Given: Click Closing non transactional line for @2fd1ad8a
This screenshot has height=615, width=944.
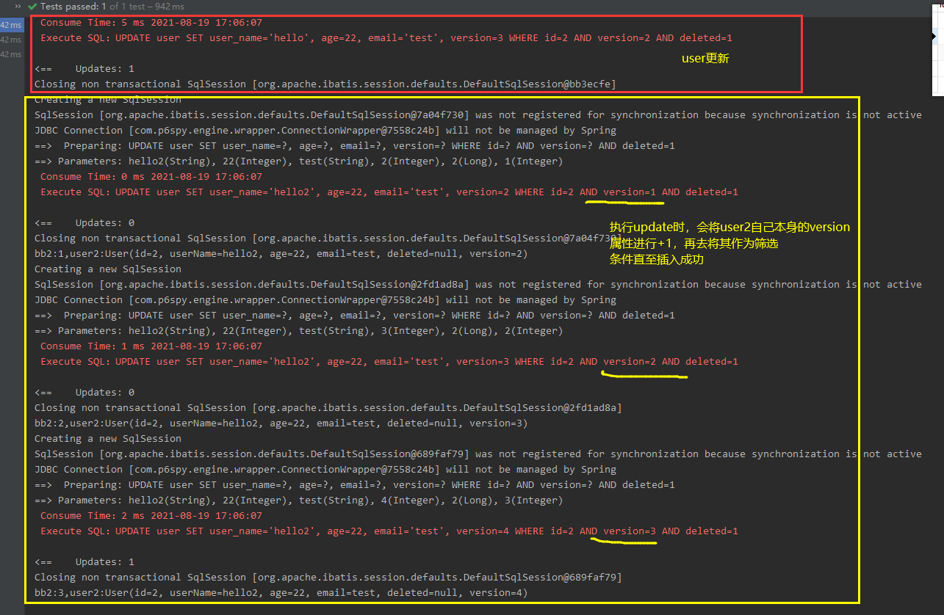Looking at the screenshot, I should click(x=328, y=407).
